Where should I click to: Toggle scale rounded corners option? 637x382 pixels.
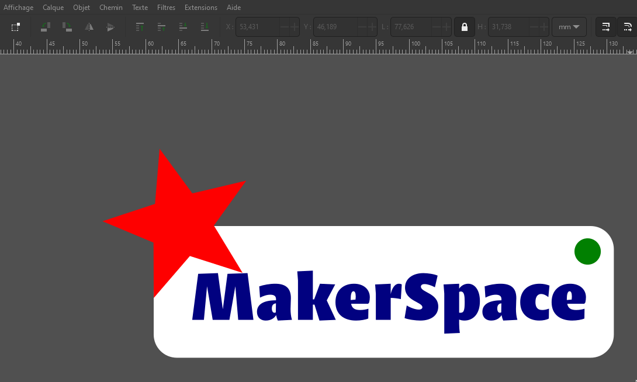click(x=627, y=27)
